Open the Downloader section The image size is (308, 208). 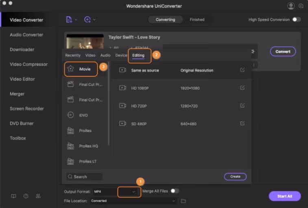(x=22, y=50)
